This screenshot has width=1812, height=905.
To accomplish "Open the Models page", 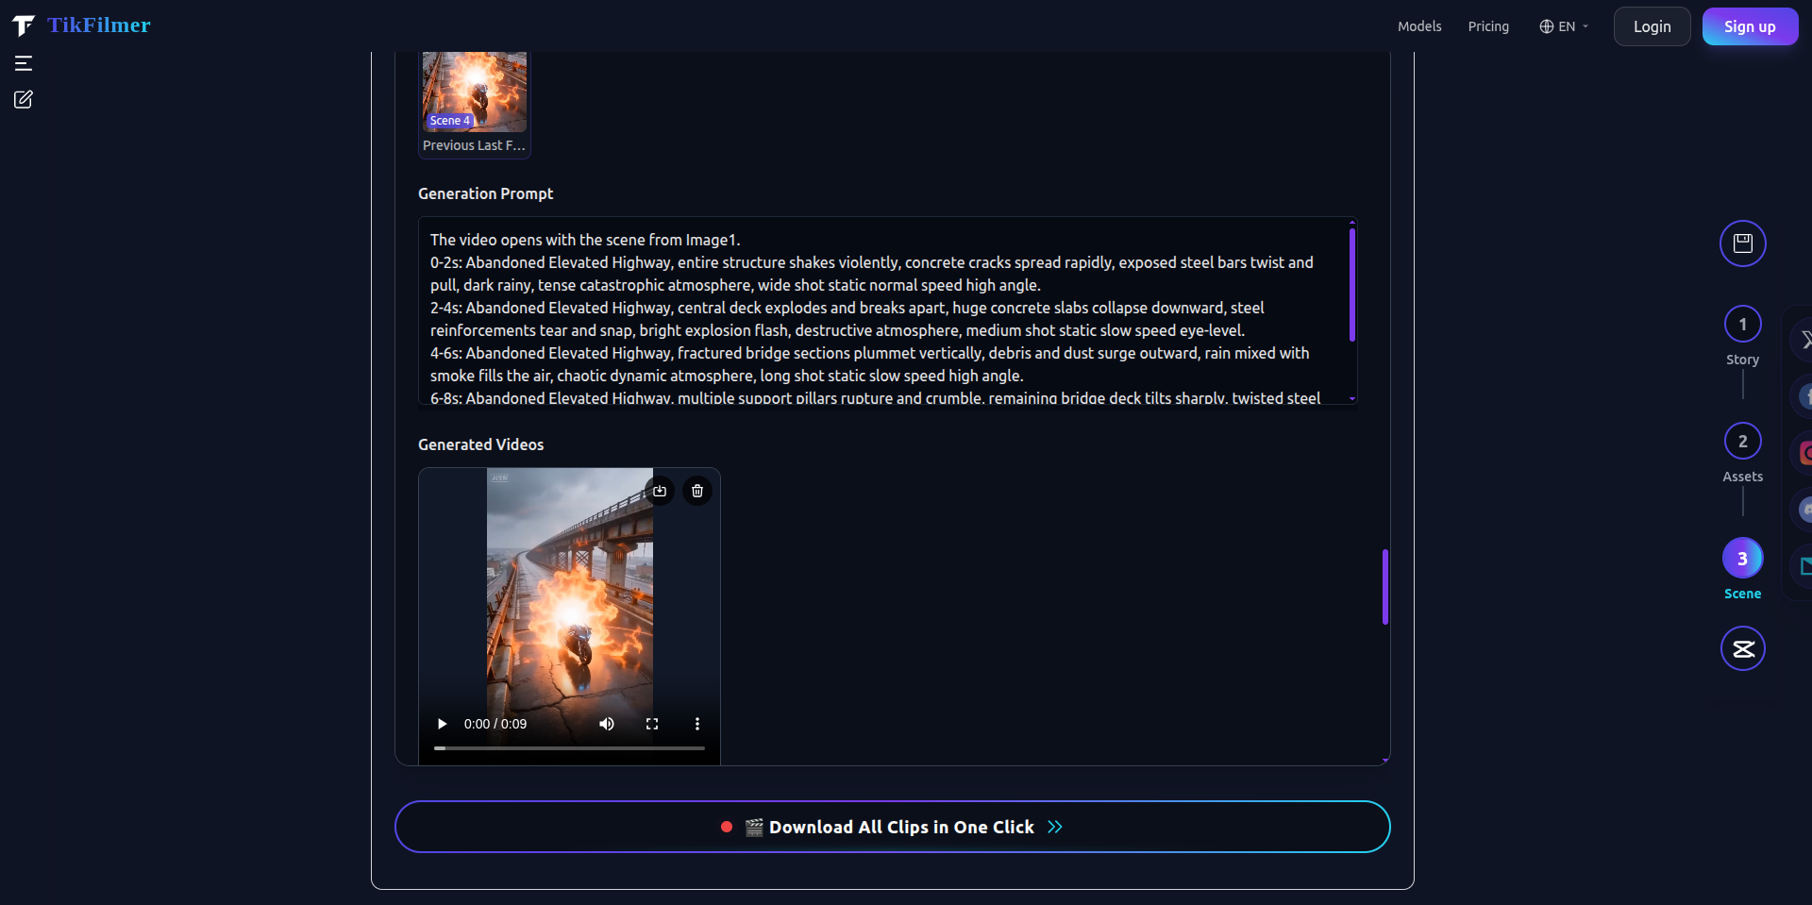I will [x=1418, y=26].
